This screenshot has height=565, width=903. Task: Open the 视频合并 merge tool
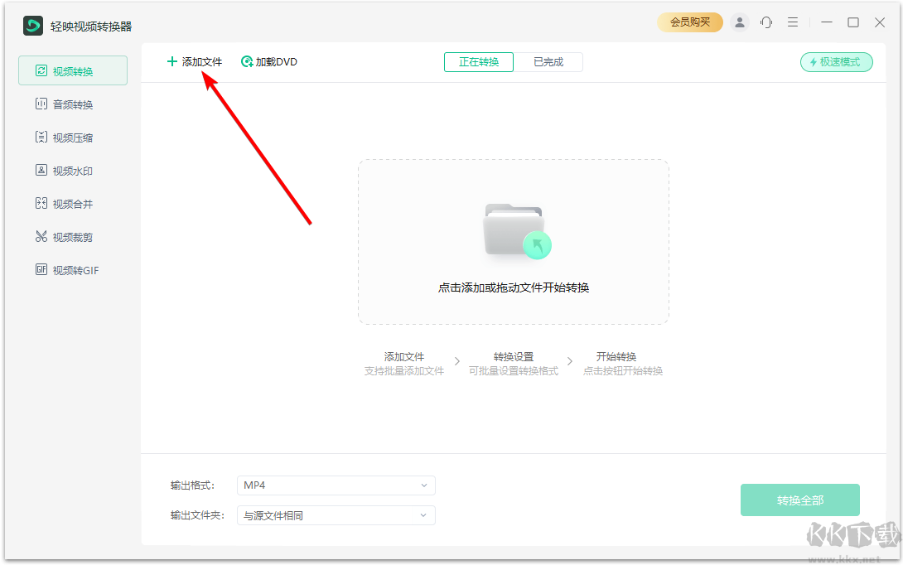click(73, 203)
